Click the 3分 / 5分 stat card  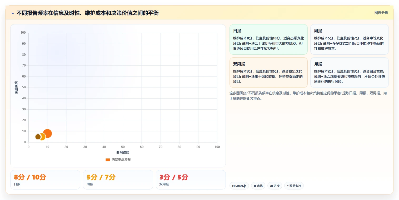tap(191, 180)
